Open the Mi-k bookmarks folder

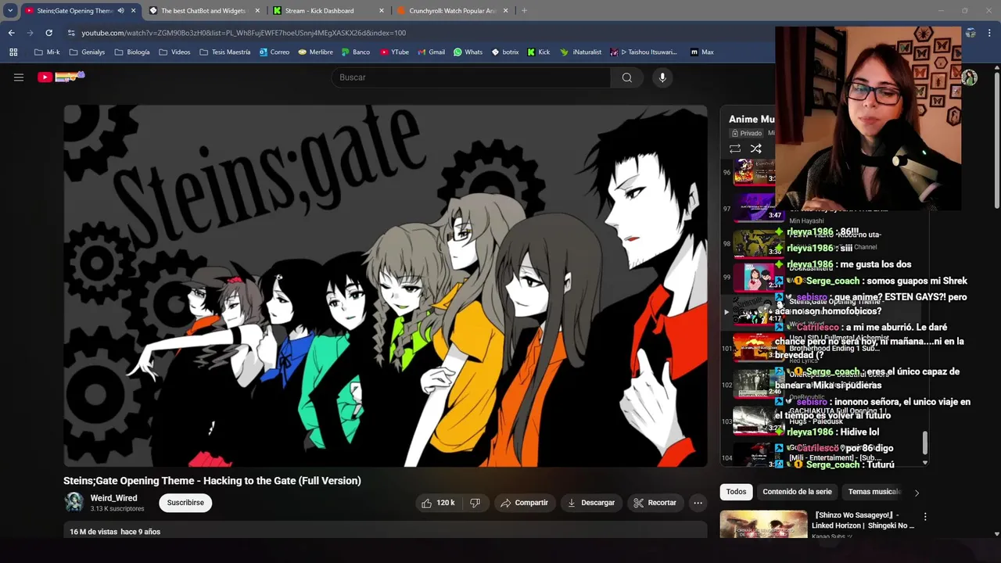point(47,52)
